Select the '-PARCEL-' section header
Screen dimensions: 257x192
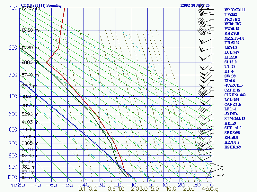(234, 85)
